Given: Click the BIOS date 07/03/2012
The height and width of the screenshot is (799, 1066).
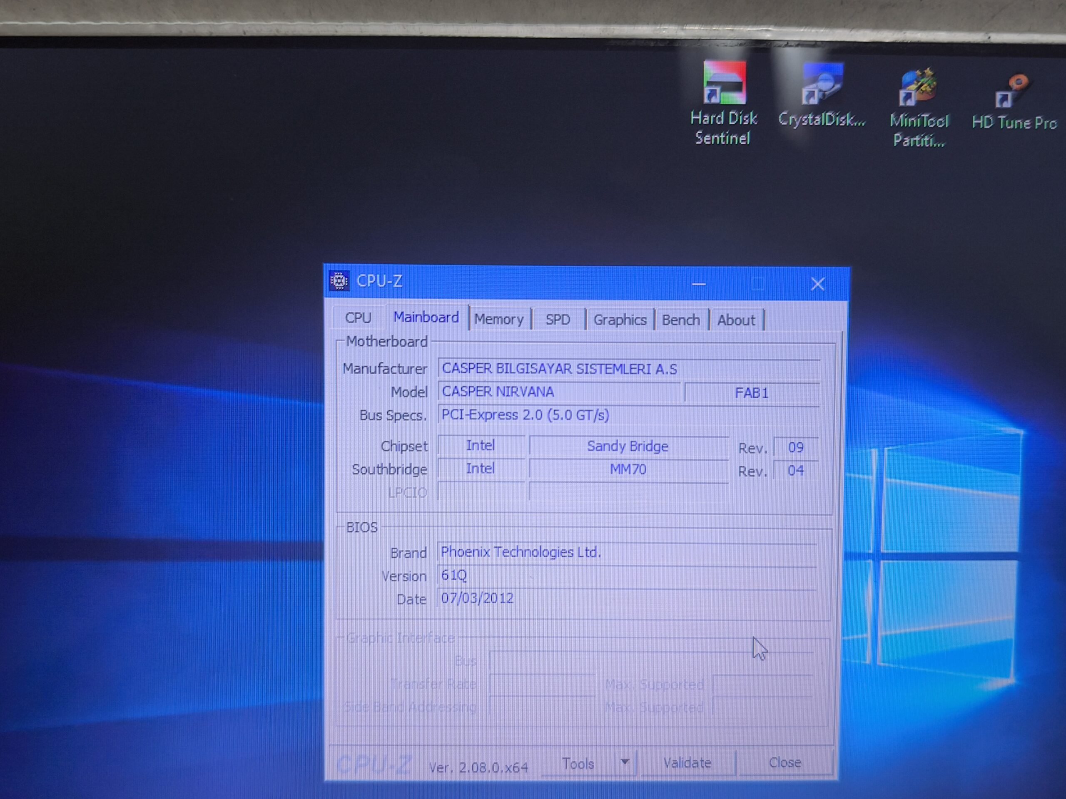Looking at the screenshot, I should (627, 599).
